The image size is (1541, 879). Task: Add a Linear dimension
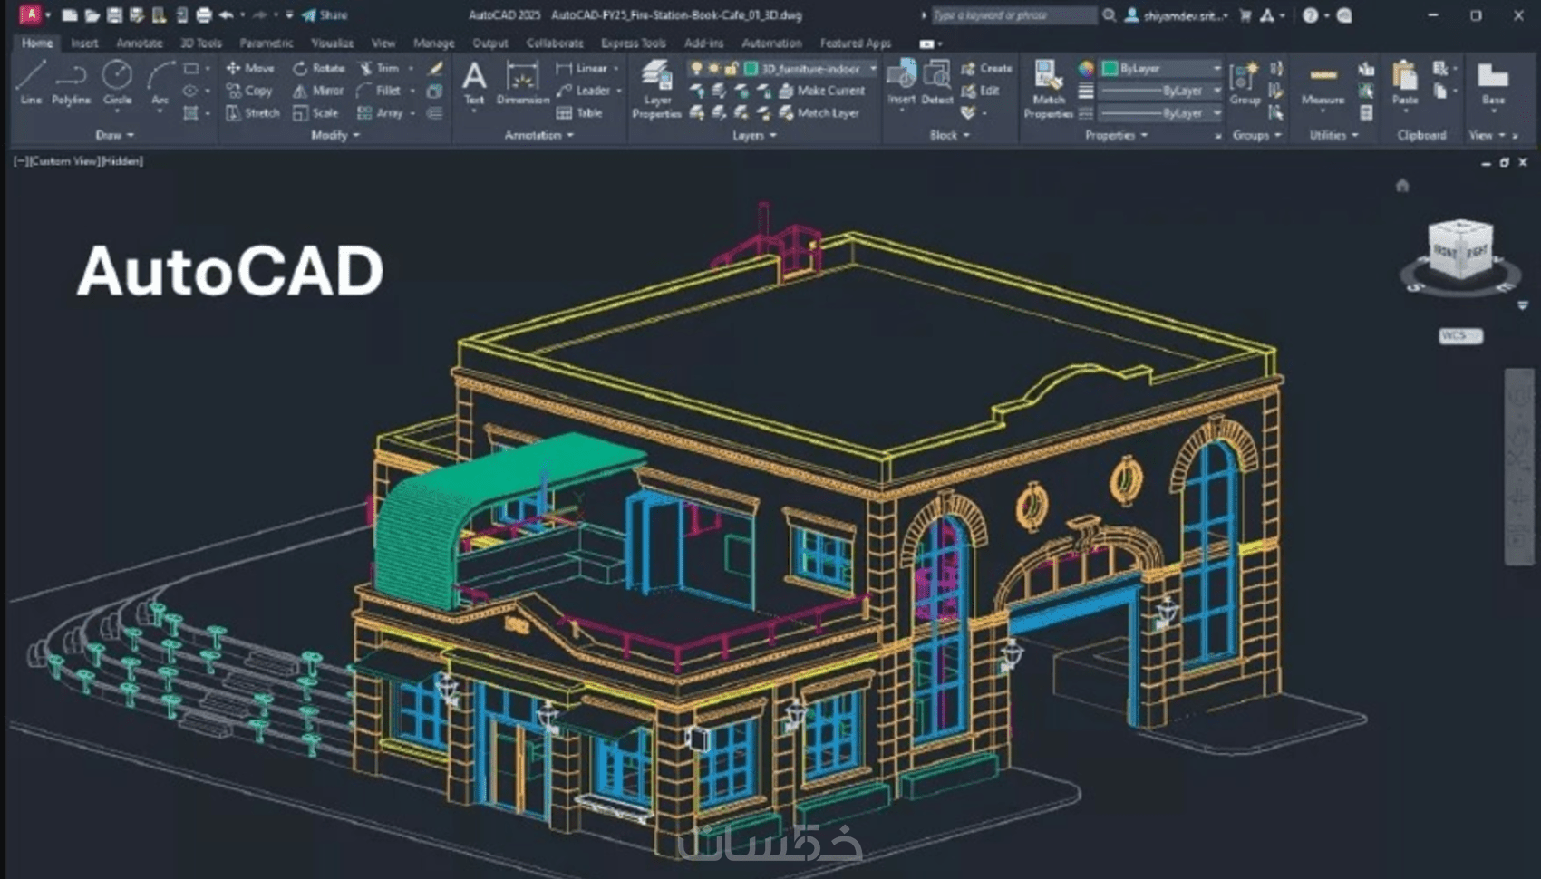582,68
